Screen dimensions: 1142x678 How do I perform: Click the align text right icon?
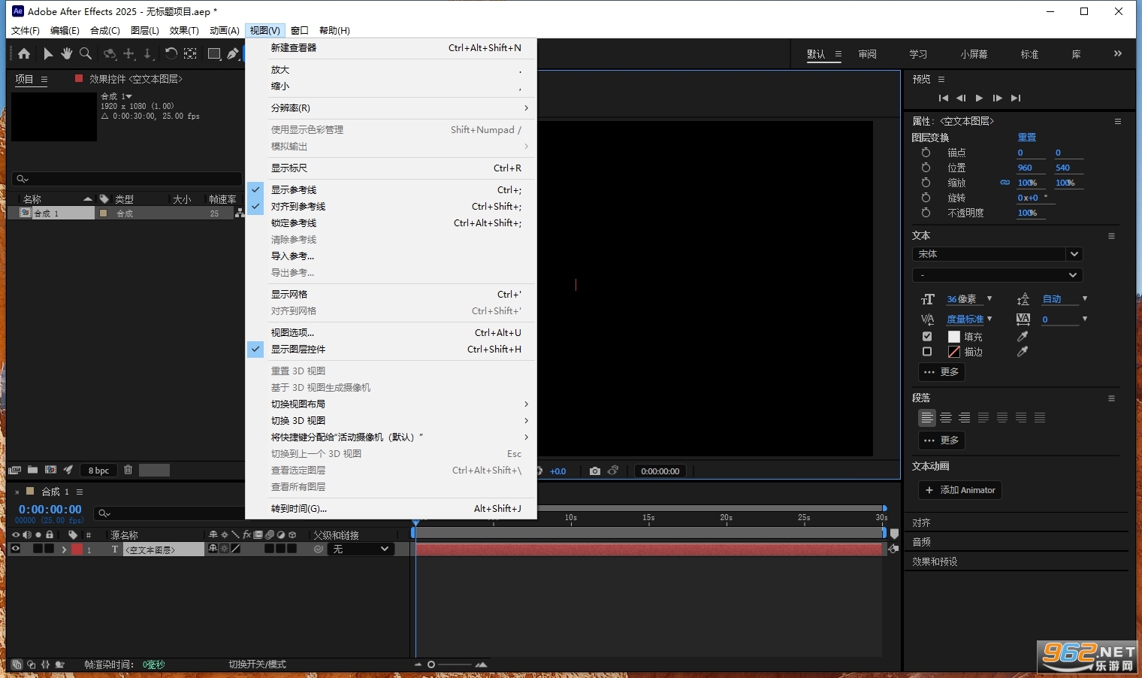coord(965,418)
